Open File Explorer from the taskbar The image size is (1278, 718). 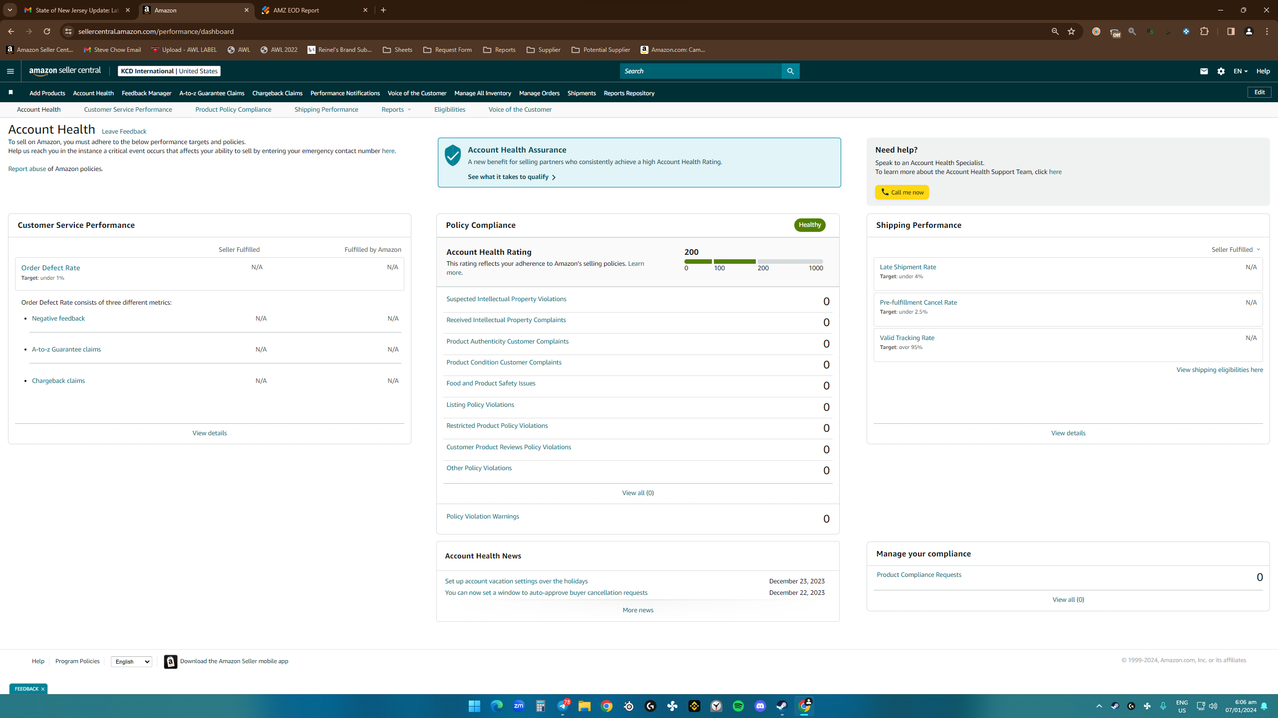point(584,706)
